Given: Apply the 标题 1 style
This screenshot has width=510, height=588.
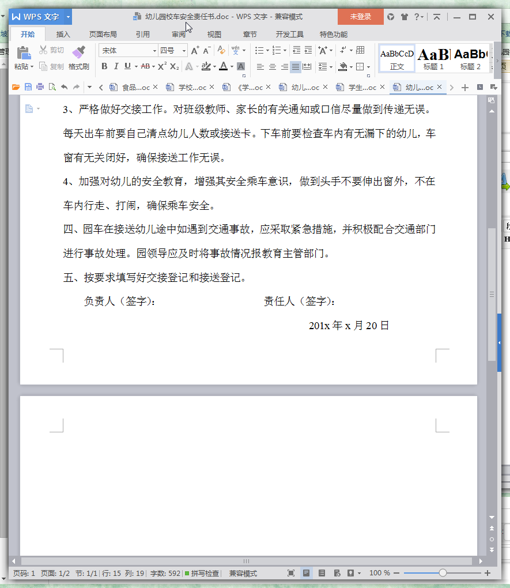Looking at the screenshot, I should point(433,58).
